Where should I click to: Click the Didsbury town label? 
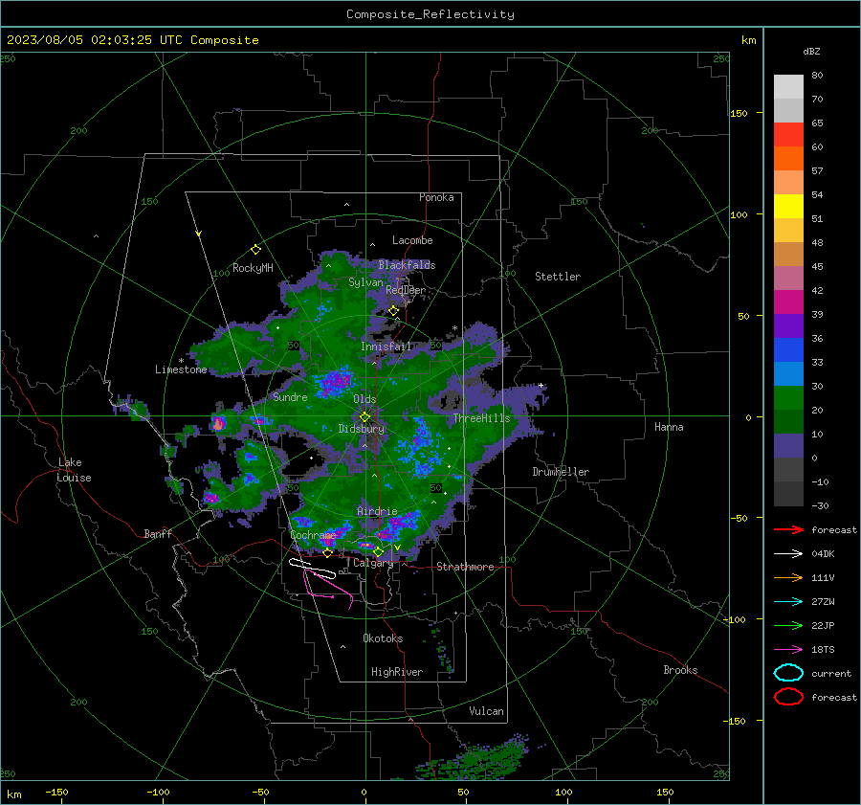tap(362, 429)
